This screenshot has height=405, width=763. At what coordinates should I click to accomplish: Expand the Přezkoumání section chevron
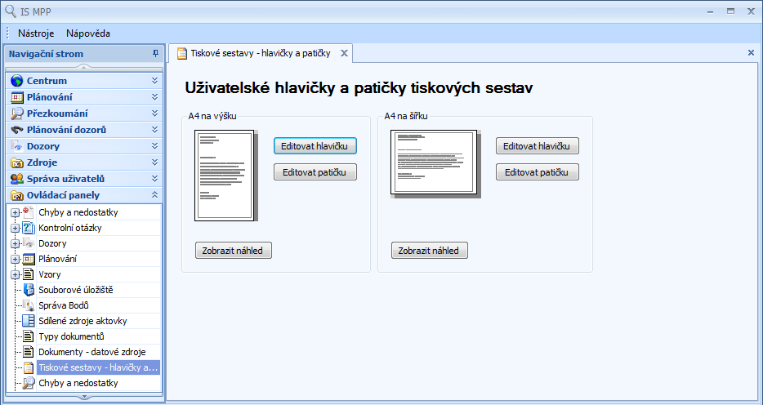(x=154, y=113)
